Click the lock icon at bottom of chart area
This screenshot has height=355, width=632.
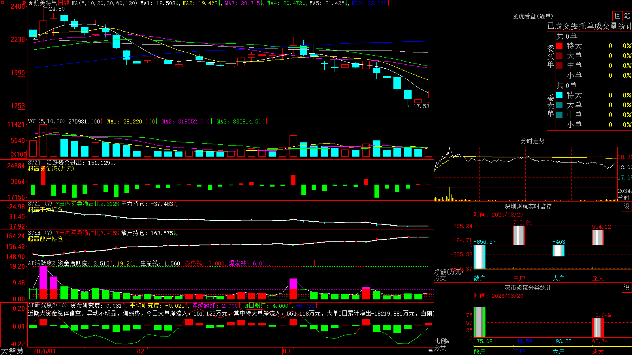click(x=431, y=350)
